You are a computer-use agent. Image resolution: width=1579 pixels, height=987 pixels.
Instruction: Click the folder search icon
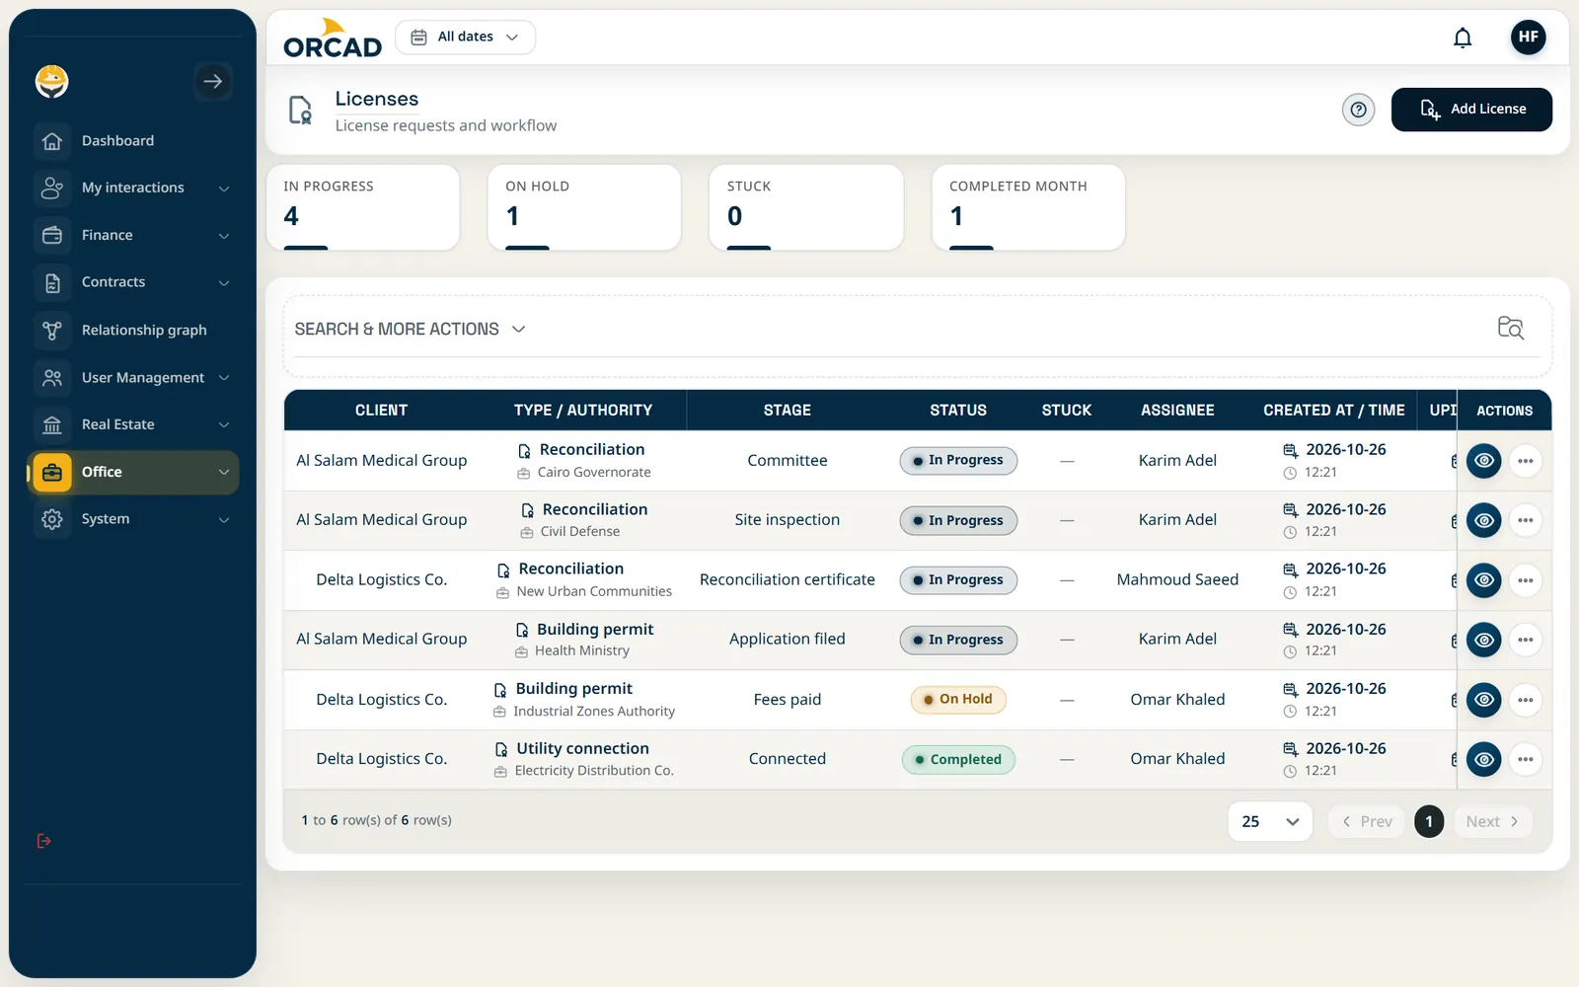click(1510, 328)
